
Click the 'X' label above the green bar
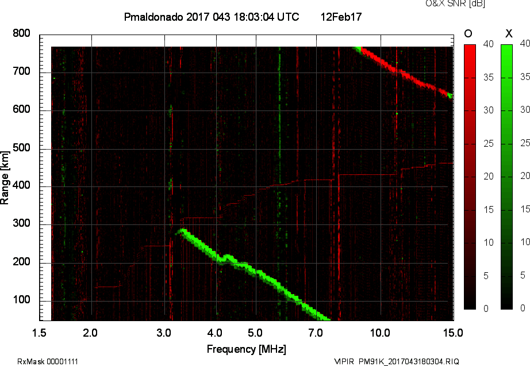509,33
